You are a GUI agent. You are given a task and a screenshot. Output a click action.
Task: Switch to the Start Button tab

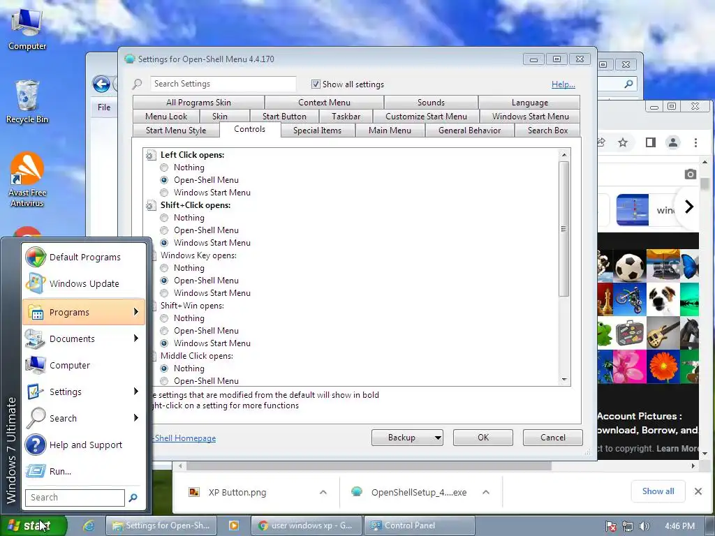click(284, 117)
